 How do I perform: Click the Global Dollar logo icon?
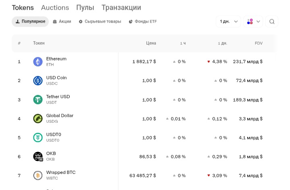38,118
